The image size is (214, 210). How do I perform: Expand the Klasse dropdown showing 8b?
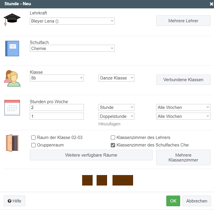57,78
